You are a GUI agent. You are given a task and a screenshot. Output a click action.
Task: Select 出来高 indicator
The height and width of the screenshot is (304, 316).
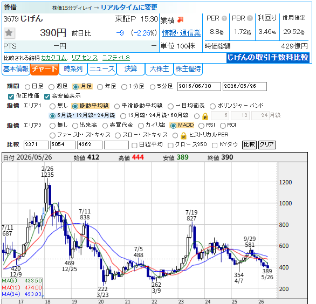click(x=75, y=126)
